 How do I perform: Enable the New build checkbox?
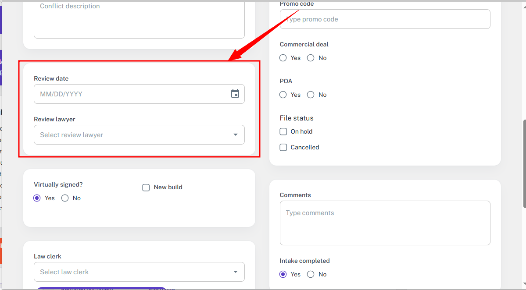[146, 187]
